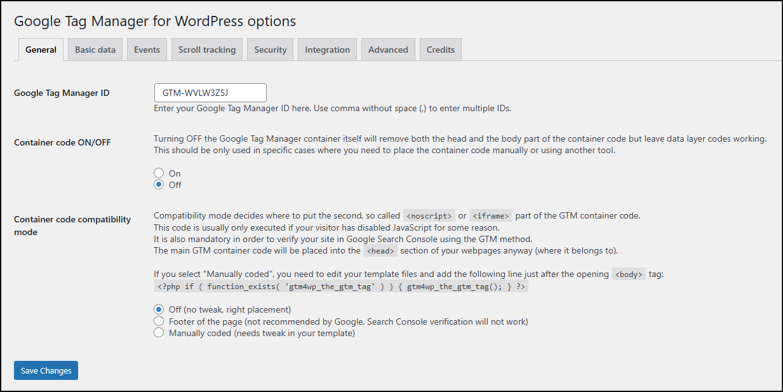
Task: Click the 'Enter your Google Tag Manager ID here' hint
Action: point(333,108)
